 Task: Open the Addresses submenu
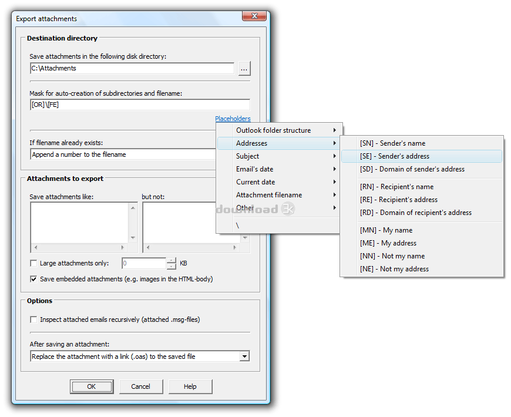(280, 143)
